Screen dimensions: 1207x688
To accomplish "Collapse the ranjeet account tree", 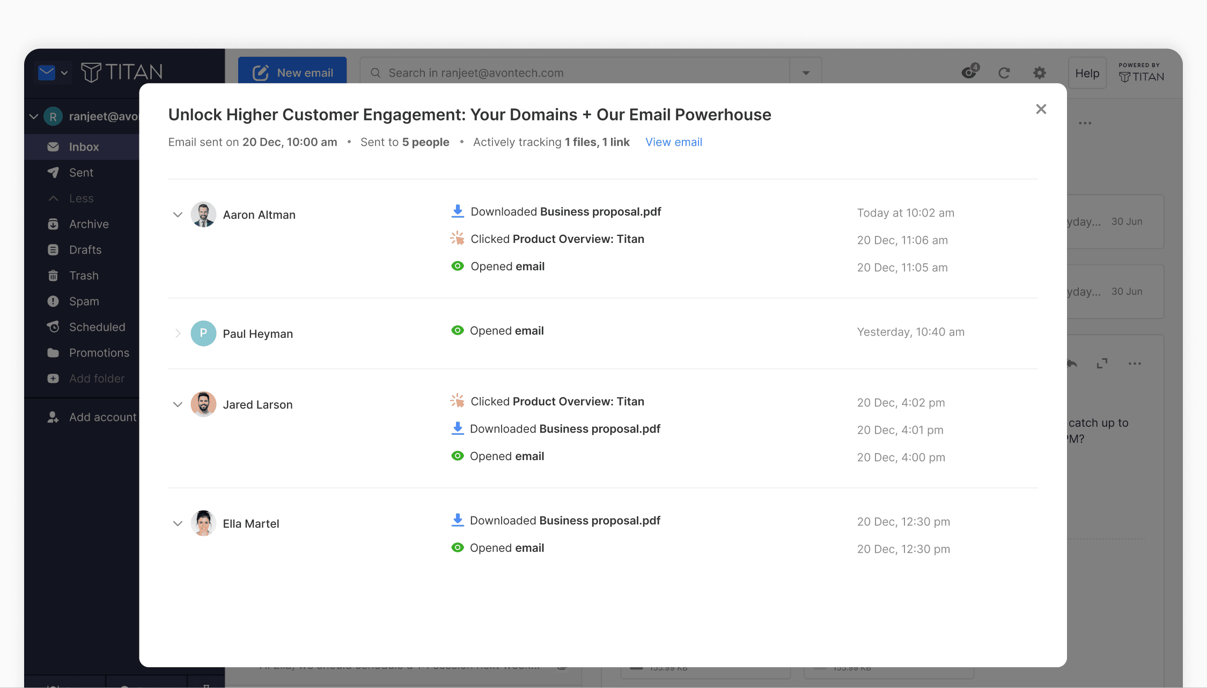I will tap(33, 116).
